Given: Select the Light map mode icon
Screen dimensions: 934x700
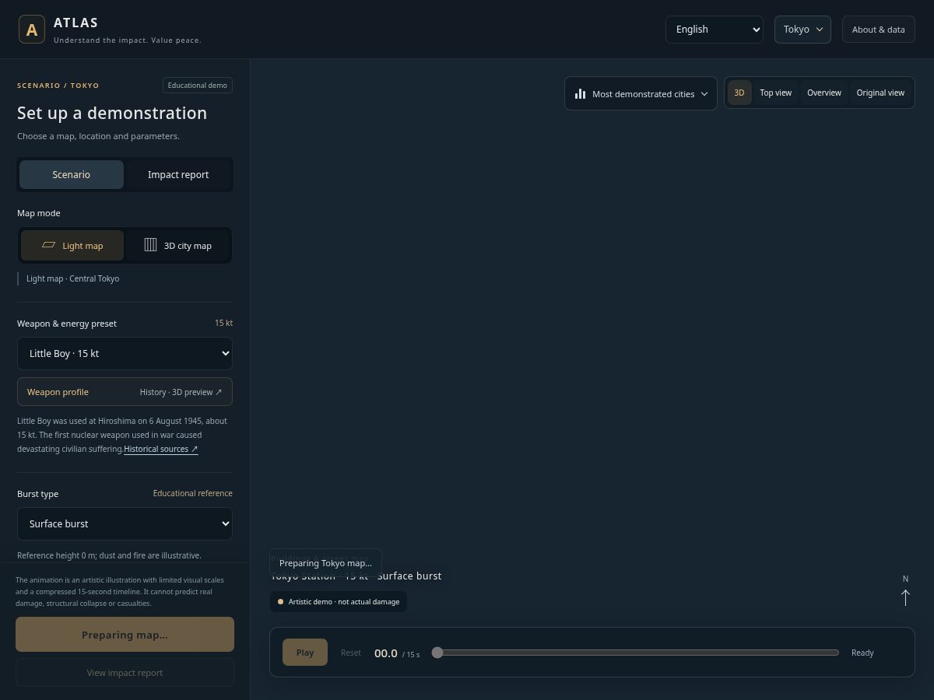Looking at the screenshot, I should 48,245.
